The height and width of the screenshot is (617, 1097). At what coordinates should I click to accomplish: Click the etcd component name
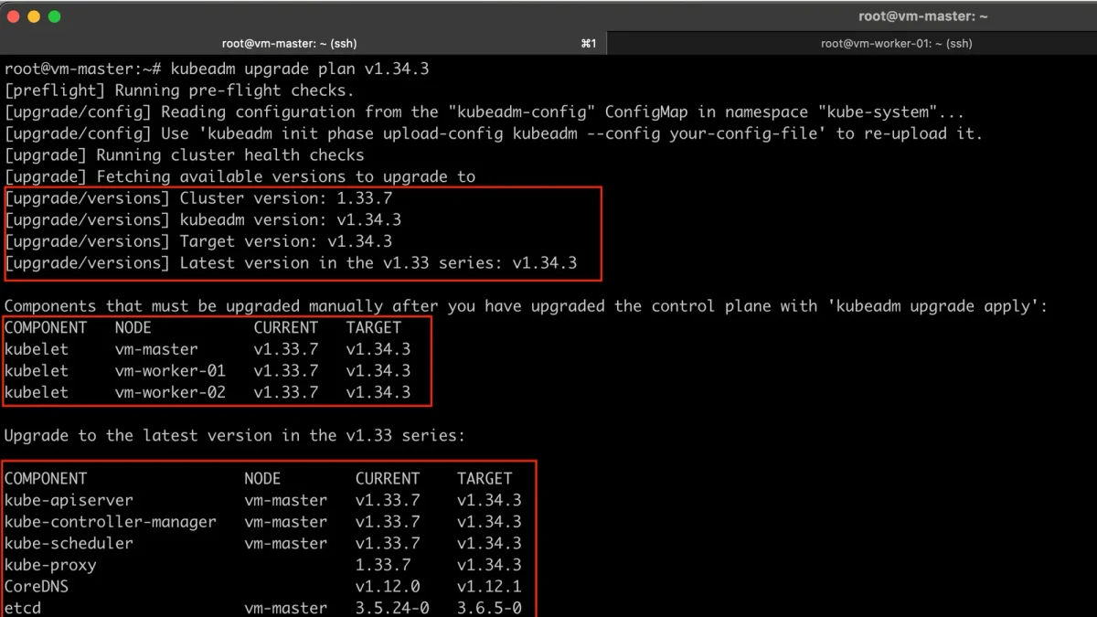coord(23,608)
